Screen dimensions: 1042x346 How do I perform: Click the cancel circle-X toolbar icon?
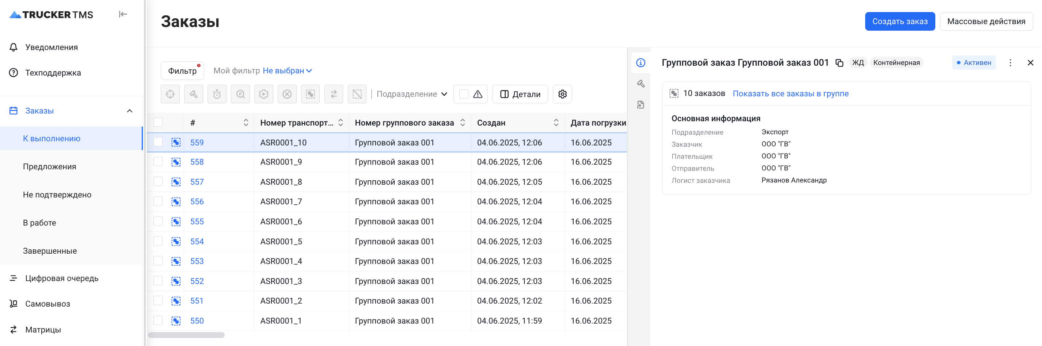[287, 94]
